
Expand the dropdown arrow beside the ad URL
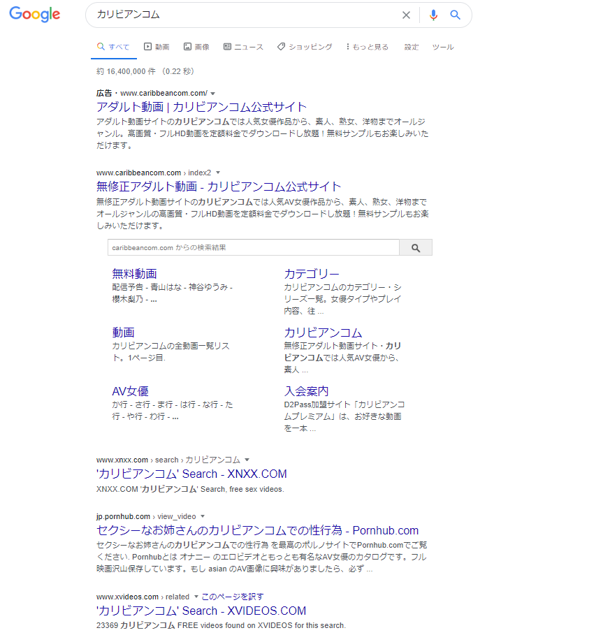[x=212, y=94]
